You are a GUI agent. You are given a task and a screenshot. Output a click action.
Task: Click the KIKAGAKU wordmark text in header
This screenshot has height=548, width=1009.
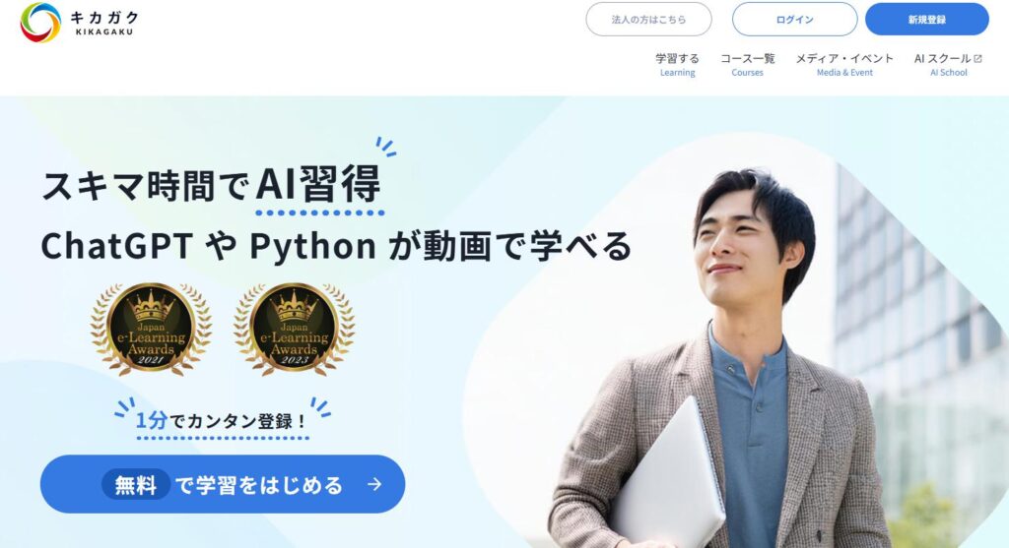(x=104, y=32)
